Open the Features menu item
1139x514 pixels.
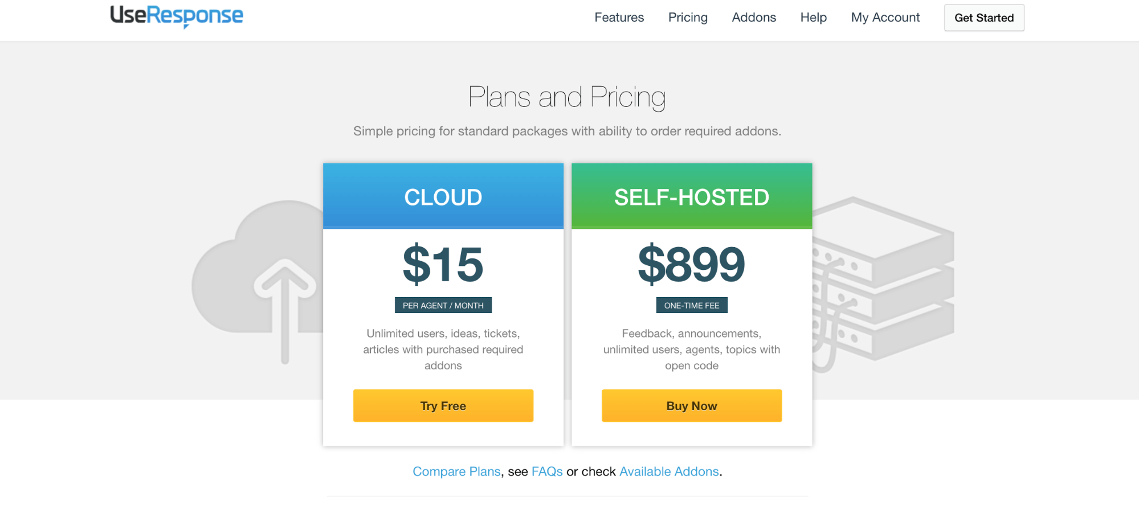tap(619, 18)
